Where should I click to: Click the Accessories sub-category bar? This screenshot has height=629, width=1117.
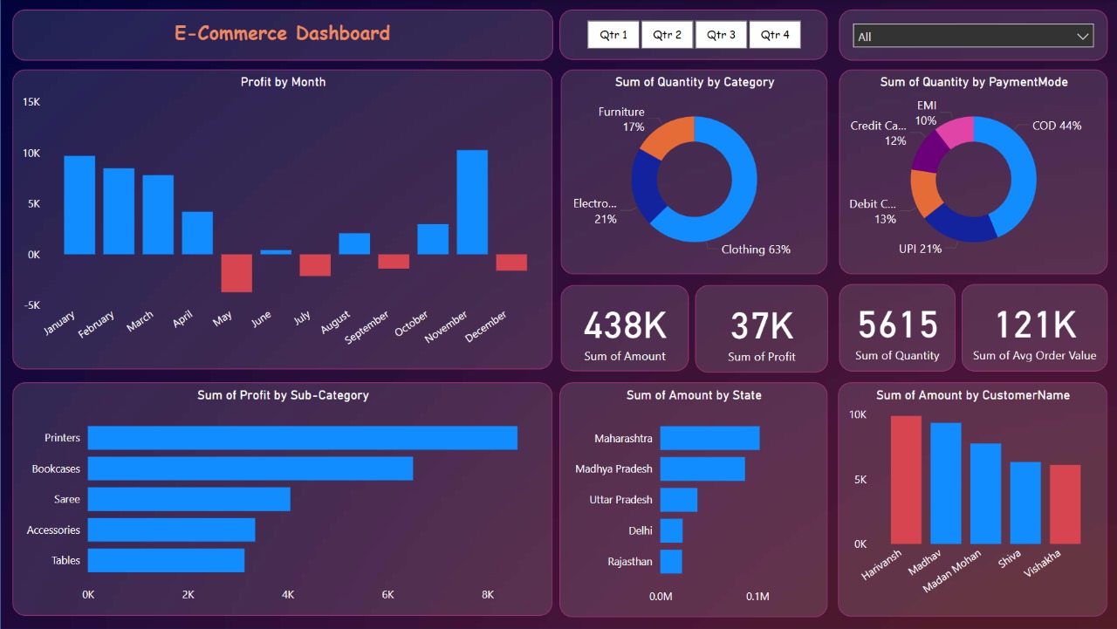172,530
